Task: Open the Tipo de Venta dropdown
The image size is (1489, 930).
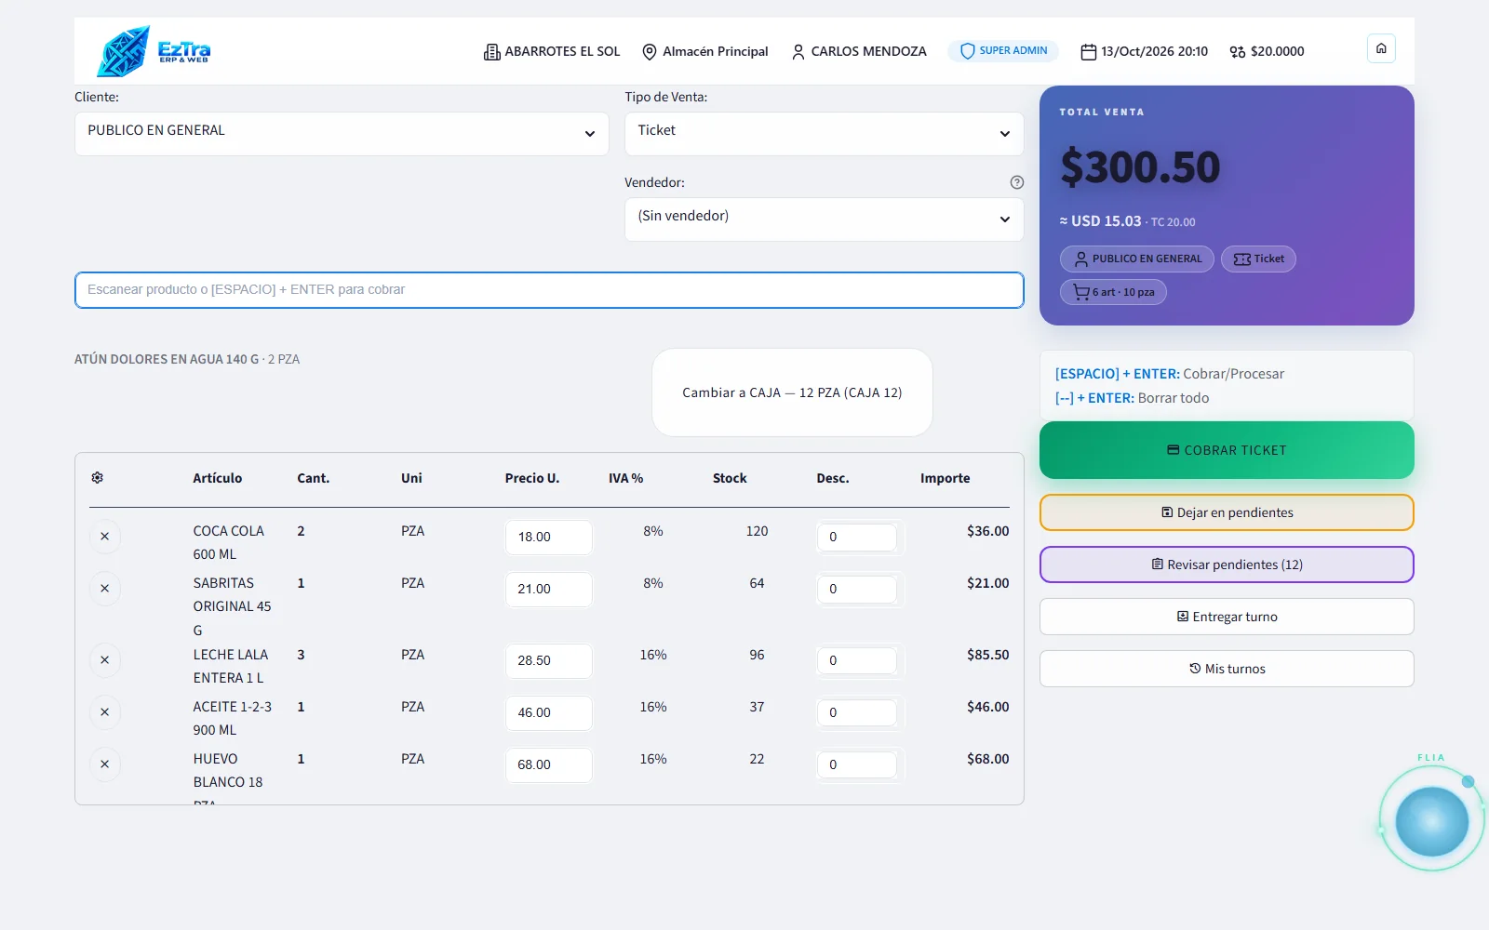Action: click(824, 133)
